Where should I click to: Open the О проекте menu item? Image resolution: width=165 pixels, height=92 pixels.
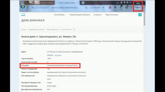click(97, 15)
